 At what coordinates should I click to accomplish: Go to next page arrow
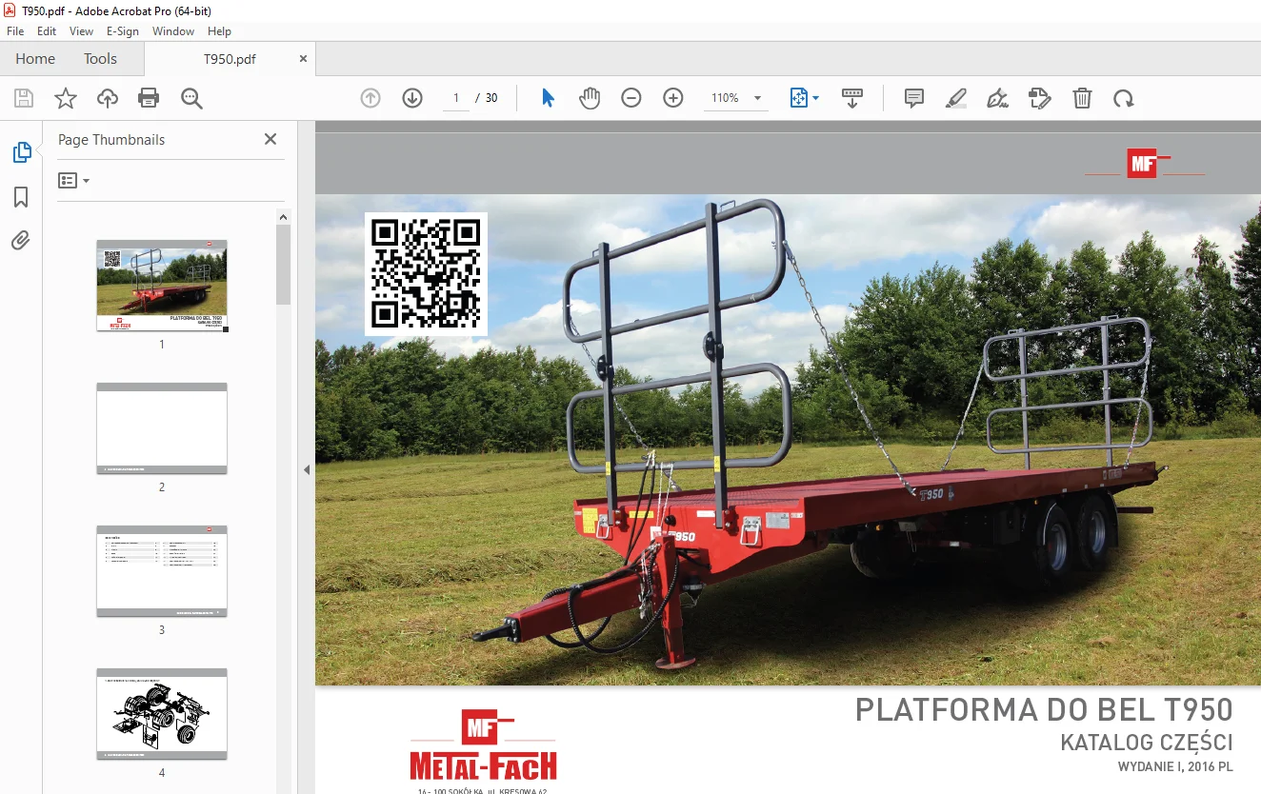click(411, 98)
